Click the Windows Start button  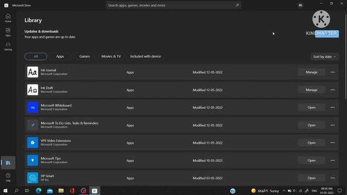pos(5,191)
